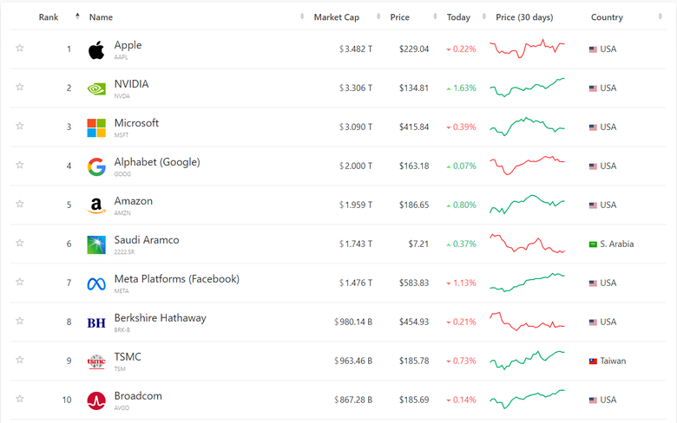Open the Apple company link
The image size is (677, 423).
click(x=128, y=45)
